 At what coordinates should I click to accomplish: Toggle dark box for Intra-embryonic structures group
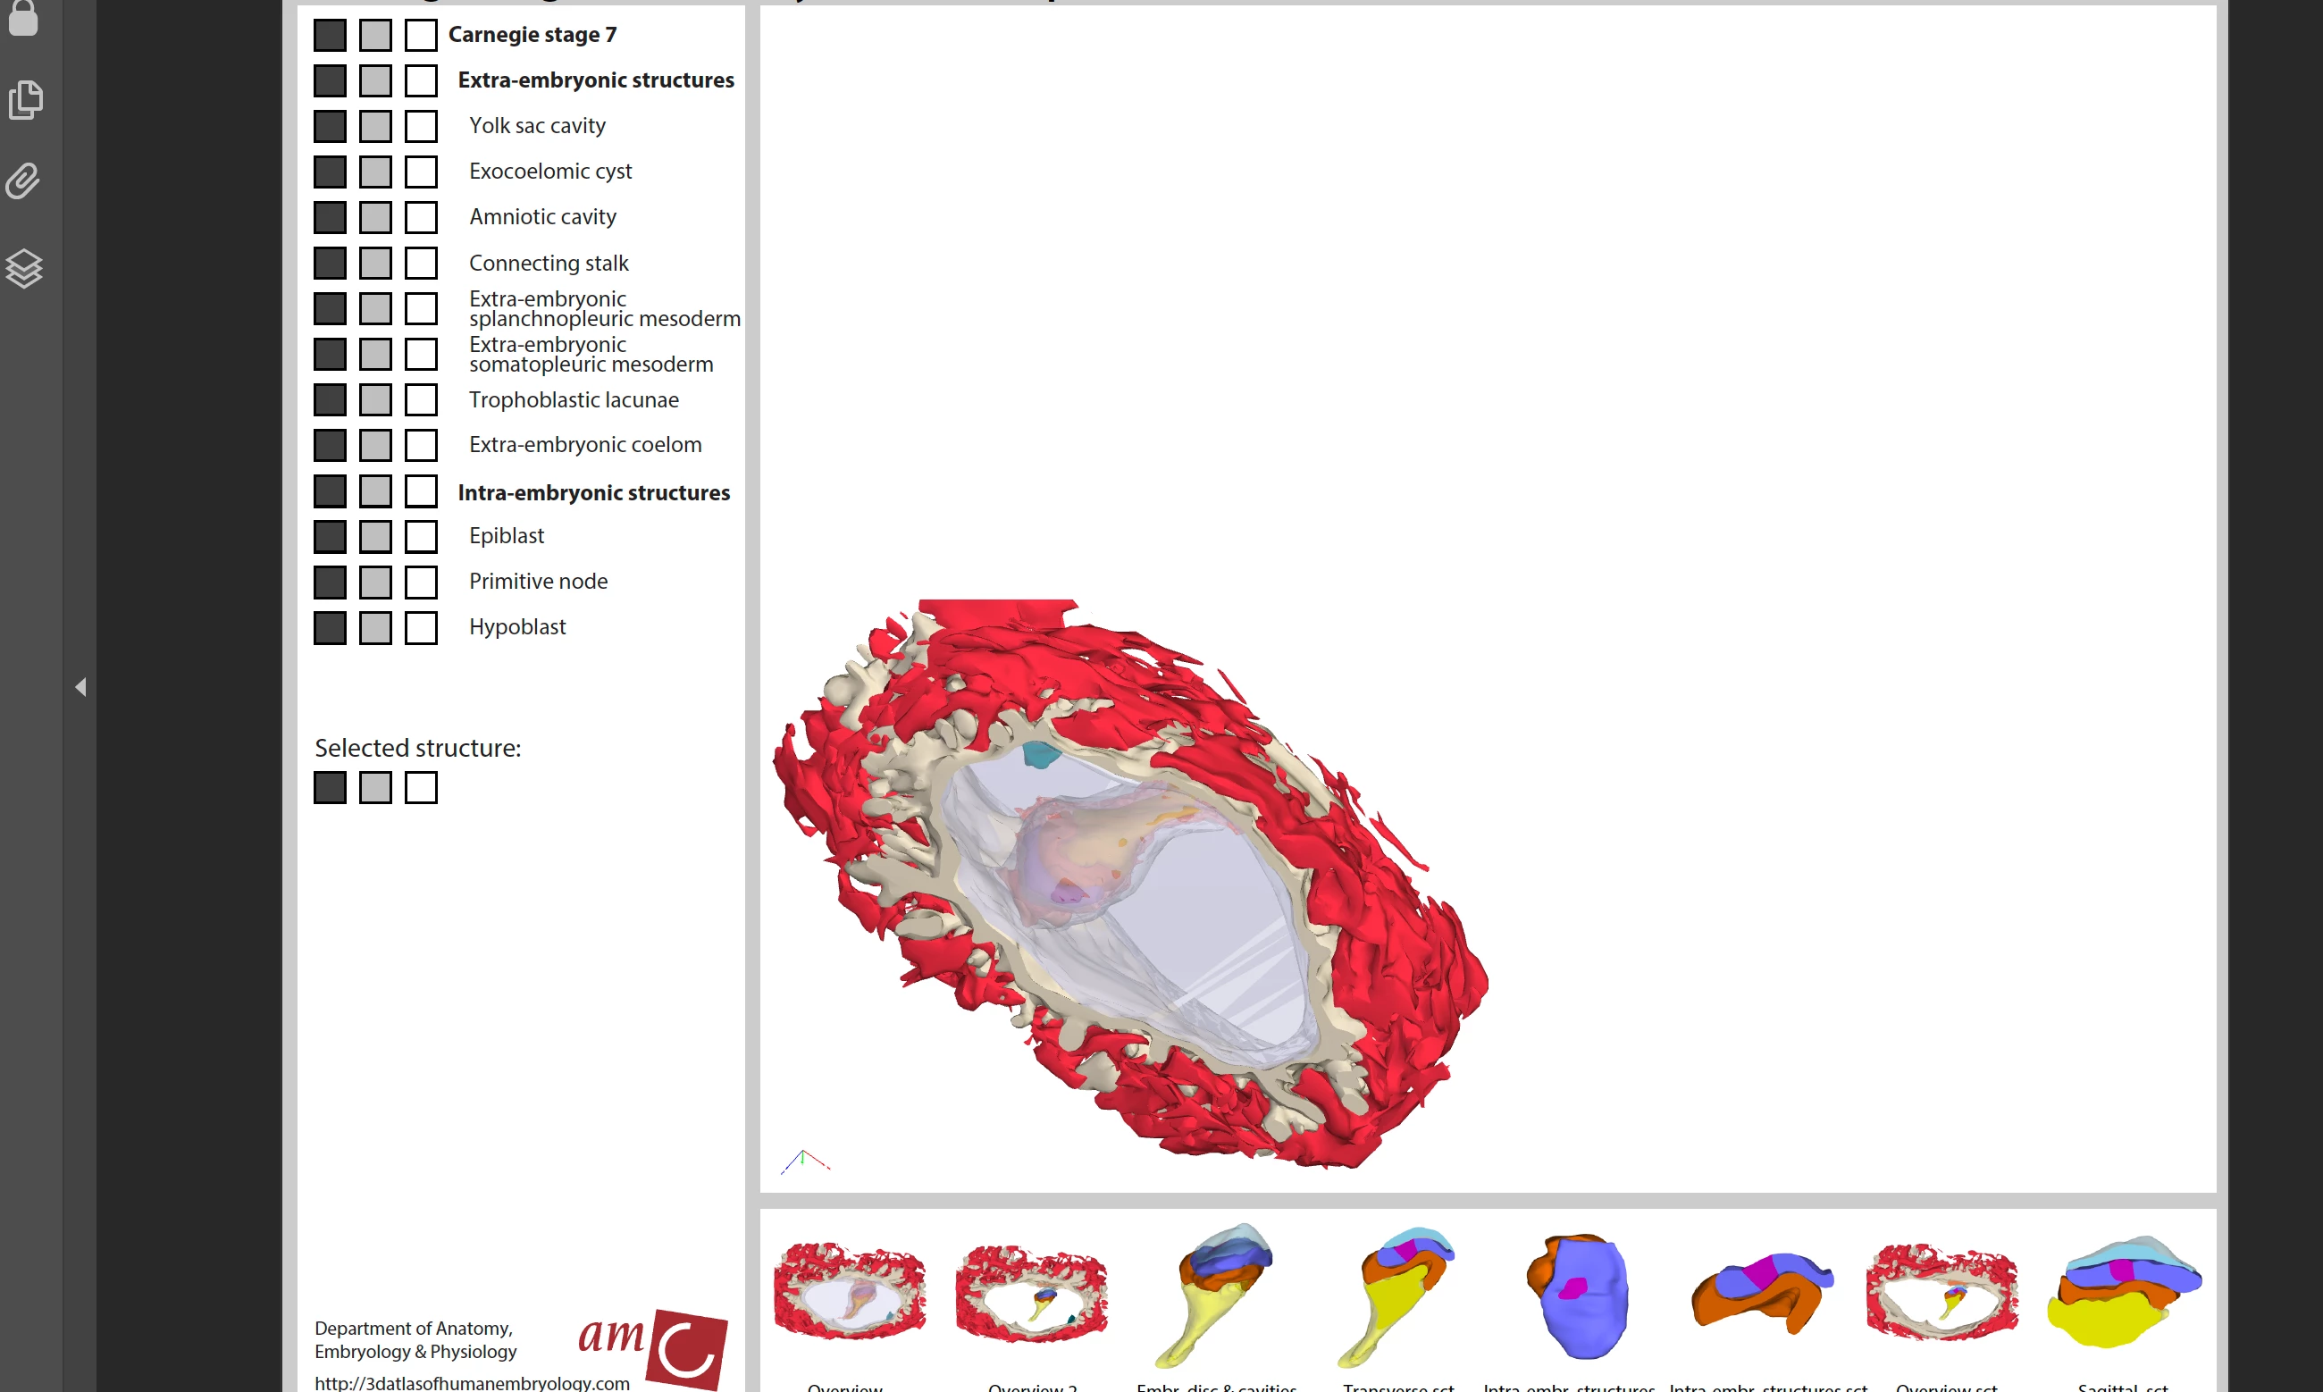pos(330,491)
